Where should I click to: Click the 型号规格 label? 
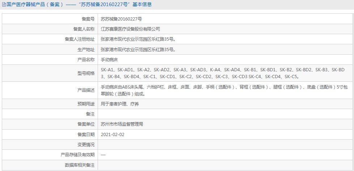pyautogui.click(x=86, y=73)
